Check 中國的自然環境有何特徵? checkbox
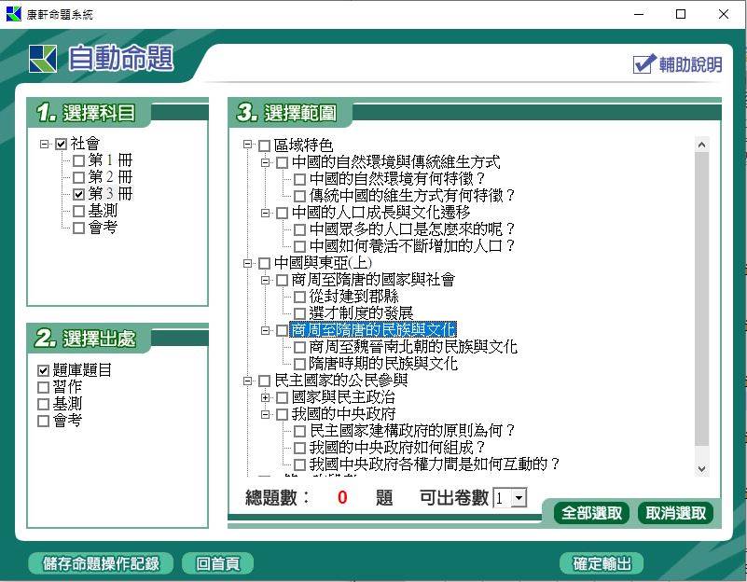747x582 pixels. coord(299,180)
